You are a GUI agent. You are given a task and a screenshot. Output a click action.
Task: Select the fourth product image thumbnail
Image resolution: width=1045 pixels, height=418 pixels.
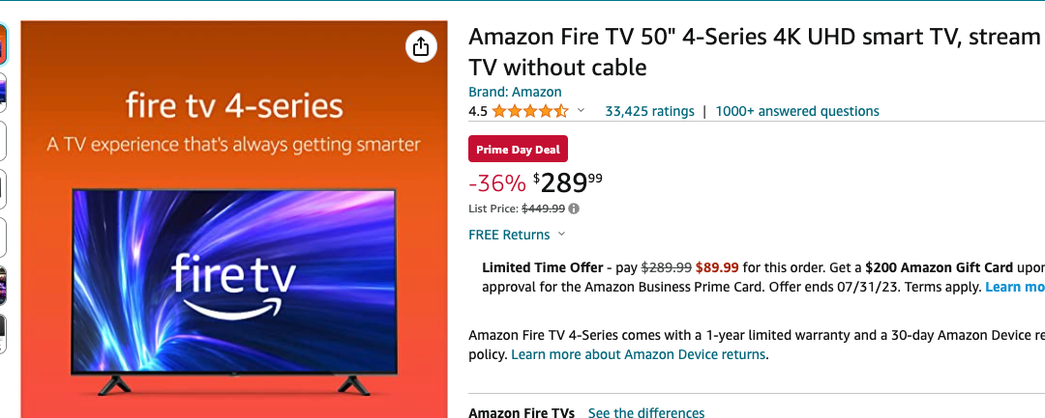[x=3, y=187]
